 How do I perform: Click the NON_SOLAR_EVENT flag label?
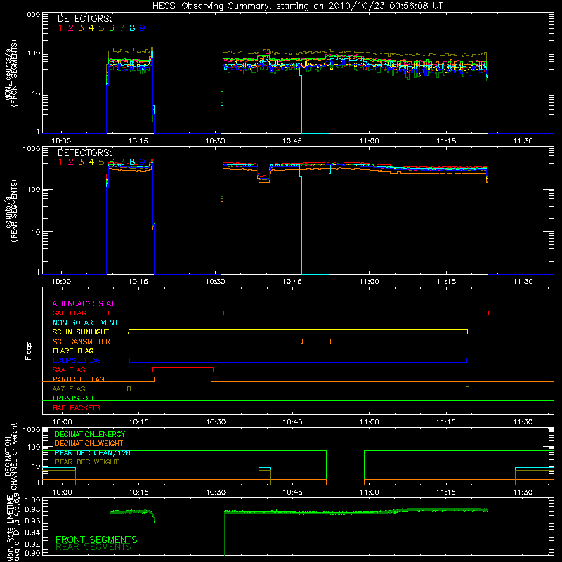point(85,322)
